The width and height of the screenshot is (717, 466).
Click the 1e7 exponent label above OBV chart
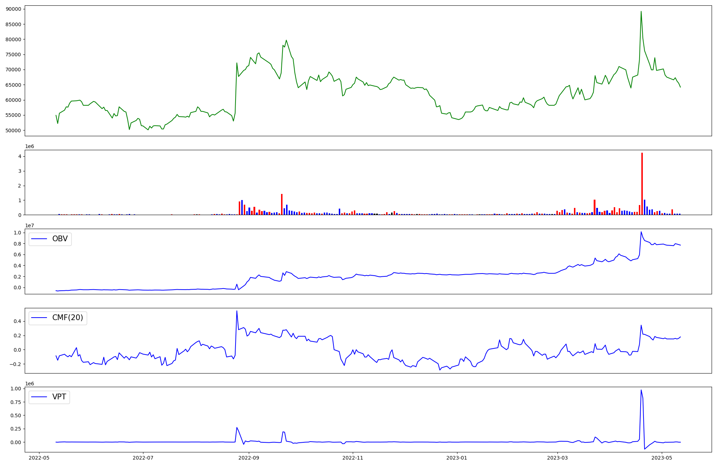tap(30, 225)
